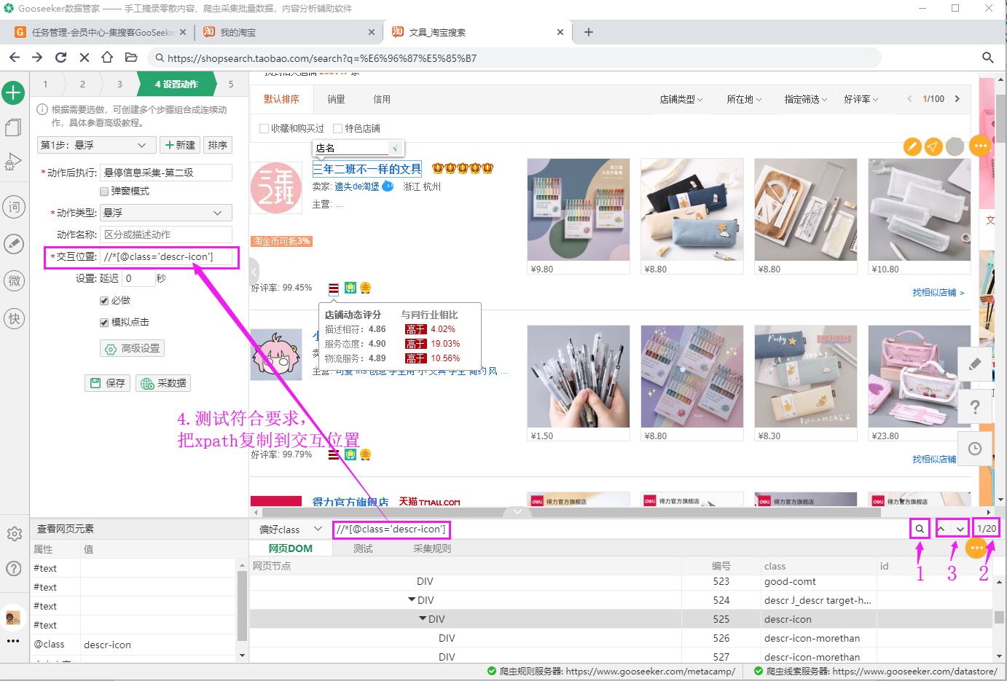Viewport: 1007px width, 681px height.
Task: Open 高级设置
Action: [132, 348]
